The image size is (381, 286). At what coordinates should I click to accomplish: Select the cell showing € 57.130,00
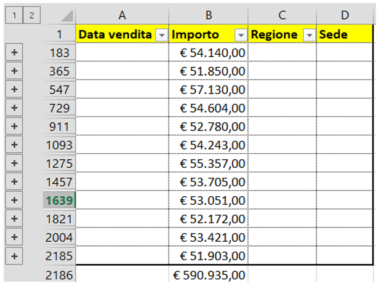[x=209, y=89]
